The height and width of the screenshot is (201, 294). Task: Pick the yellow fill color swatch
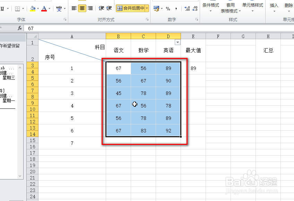coord(32,11)
